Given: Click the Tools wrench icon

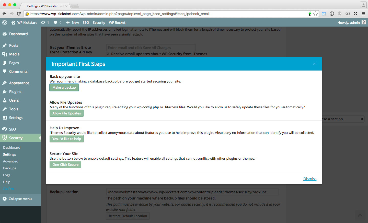Looking at the screenshot, I should pos(5,109).
